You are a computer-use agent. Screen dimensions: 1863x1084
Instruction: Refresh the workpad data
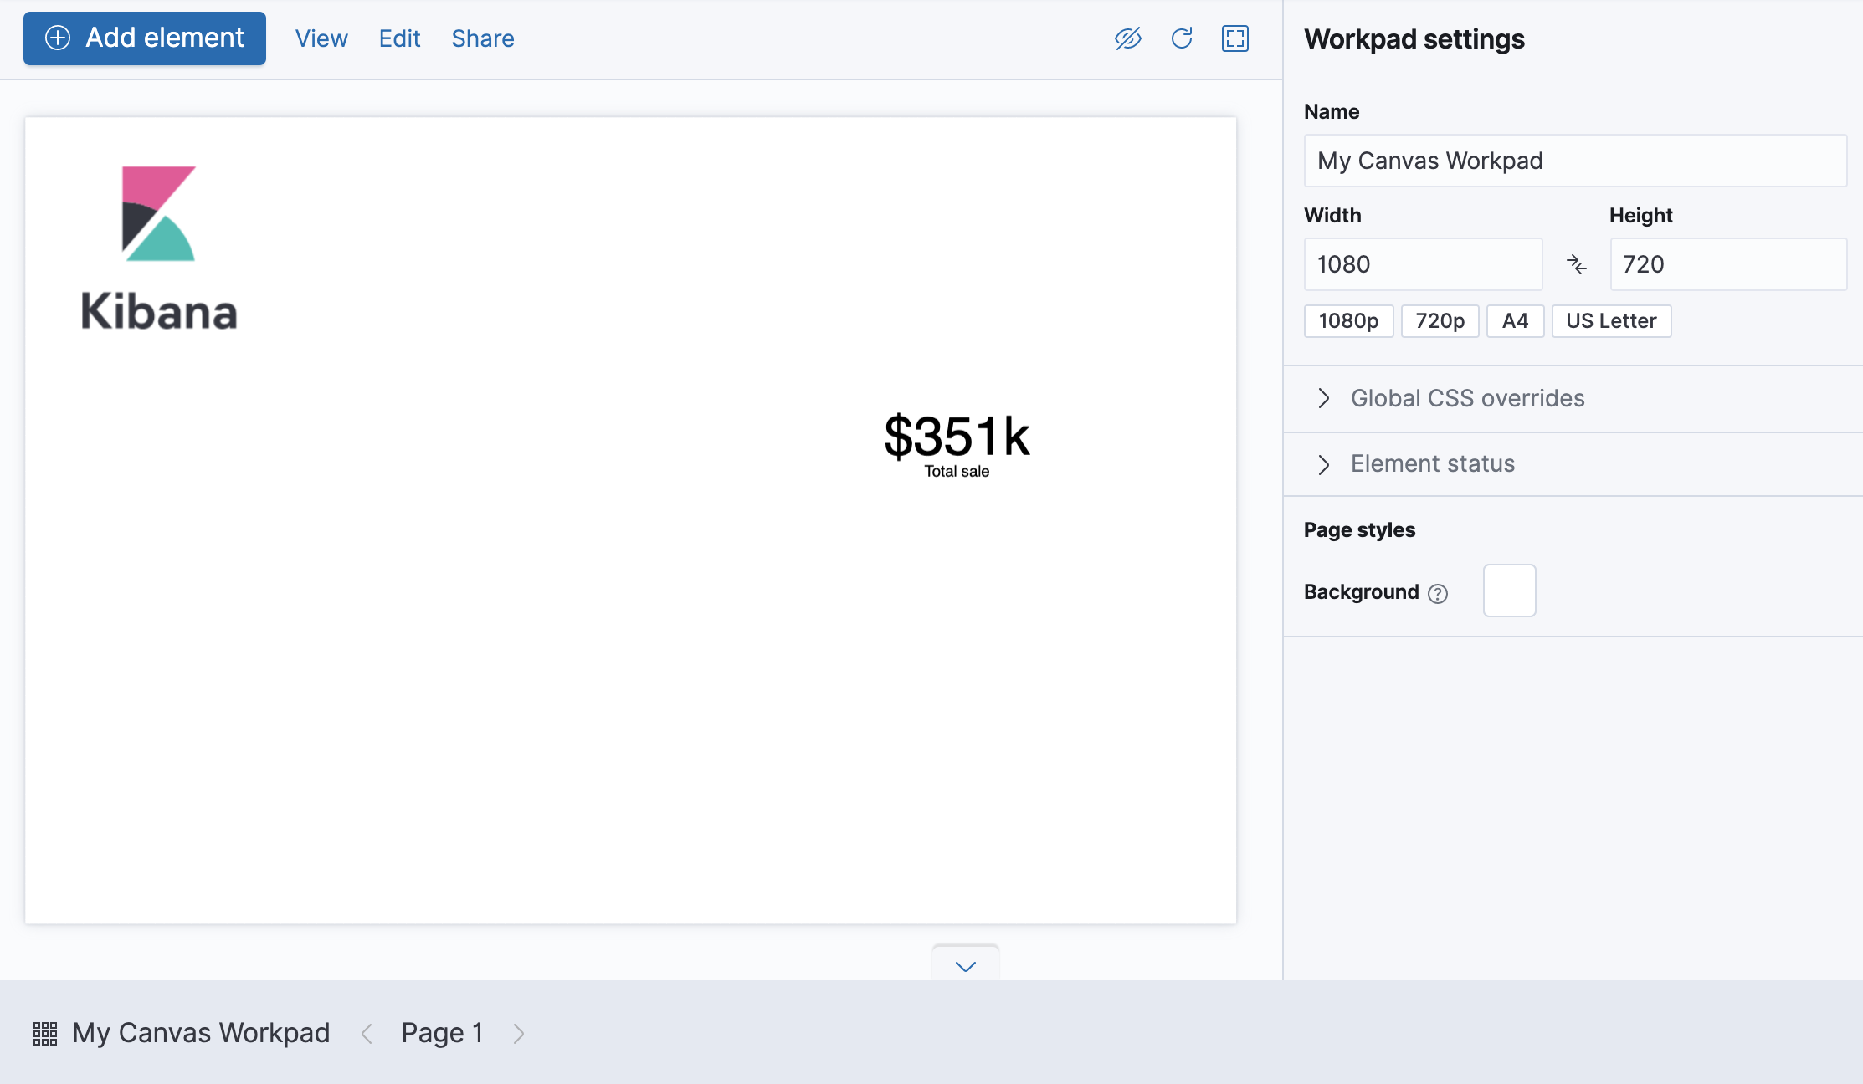(1182, 38)
